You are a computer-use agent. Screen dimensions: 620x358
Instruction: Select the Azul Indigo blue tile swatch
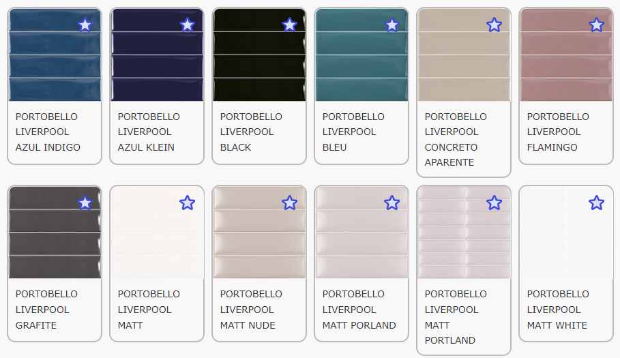[x=48, y=65]
